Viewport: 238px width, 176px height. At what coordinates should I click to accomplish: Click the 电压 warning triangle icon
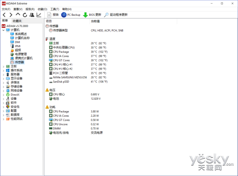point(47,90)
